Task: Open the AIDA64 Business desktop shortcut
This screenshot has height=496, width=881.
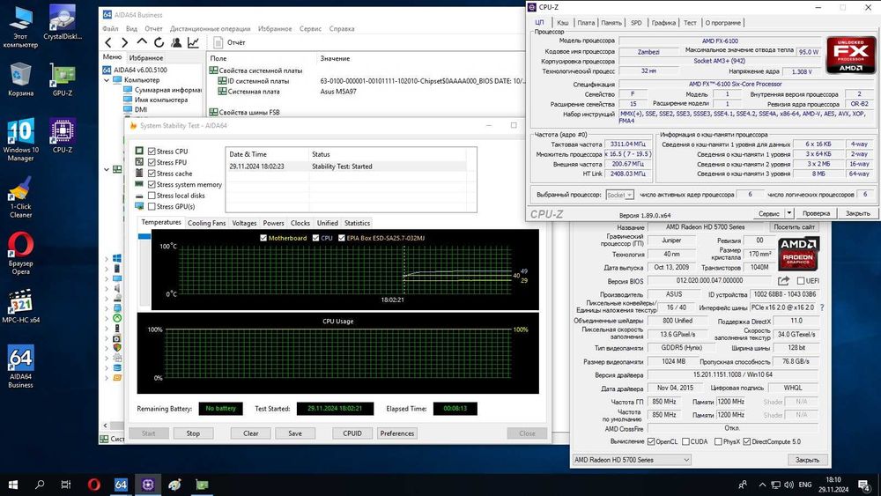Action: (21, 366)
